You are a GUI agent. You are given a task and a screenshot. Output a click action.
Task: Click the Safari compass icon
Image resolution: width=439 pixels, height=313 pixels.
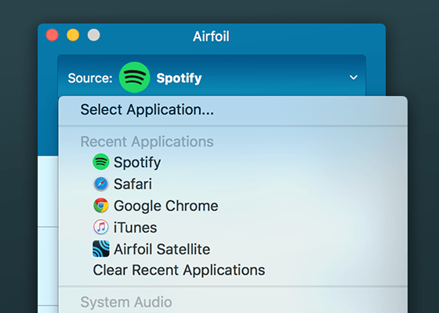coord(101,184)
